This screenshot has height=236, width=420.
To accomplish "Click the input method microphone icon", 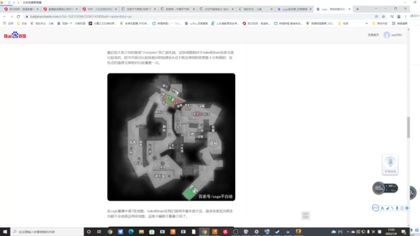I will 397,208.
